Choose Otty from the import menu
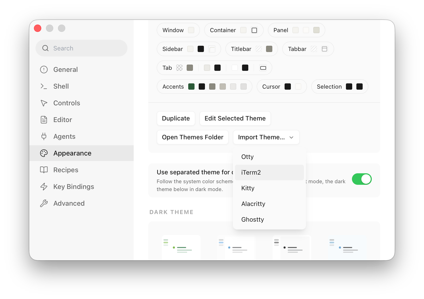Image resolution: width=424 pixels, height=299 pixels. coord(269,157)
